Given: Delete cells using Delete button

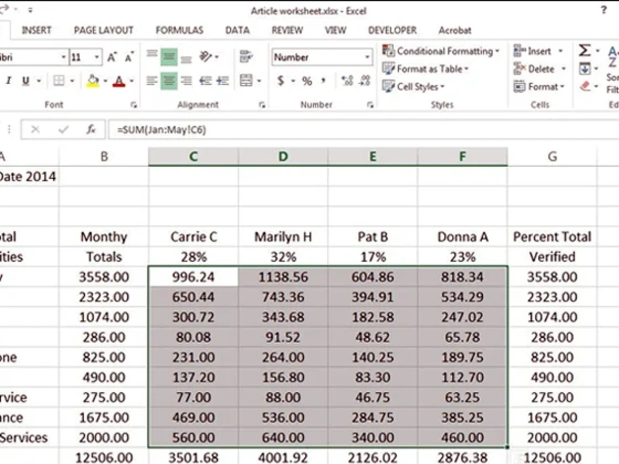Looking at the screenshot, I should coord(534,69).
